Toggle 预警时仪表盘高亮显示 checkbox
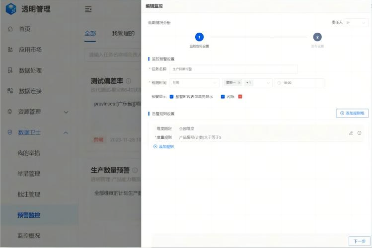The width and height of the screenshot is (372, 248). point(171,97)
